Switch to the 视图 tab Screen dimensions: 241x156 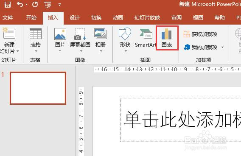click(x=198, y=18)
